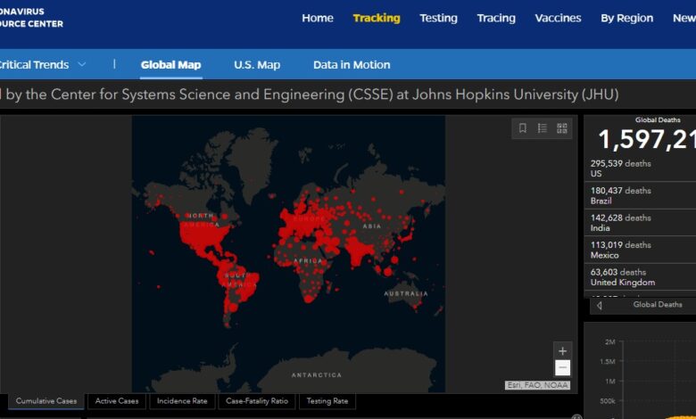Click the previous arrow beside Global Deaths

[x=599, y=305]
